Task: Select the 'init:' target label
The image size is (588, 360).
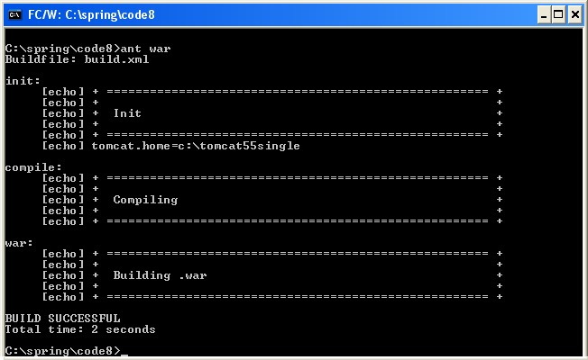Action: (x=23, y=81)
